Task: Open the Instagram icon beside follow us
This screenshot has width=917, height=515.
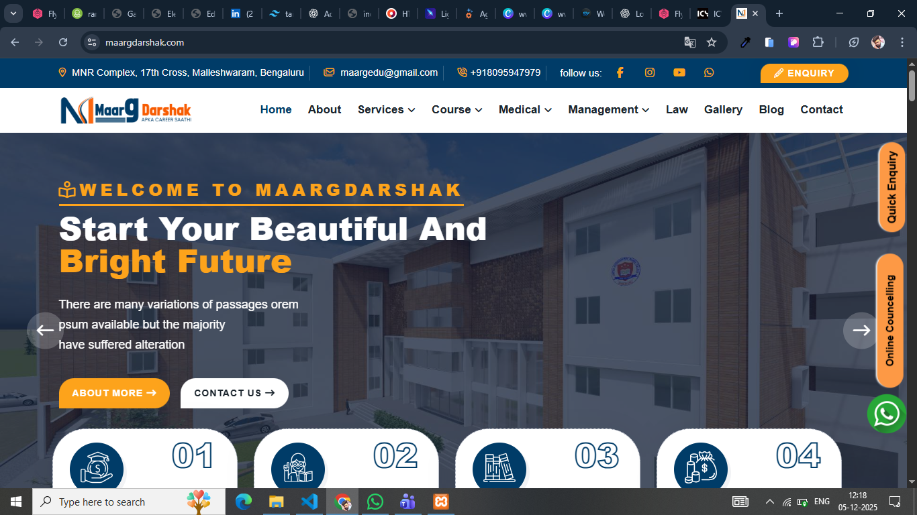Action: coord(650,72)
